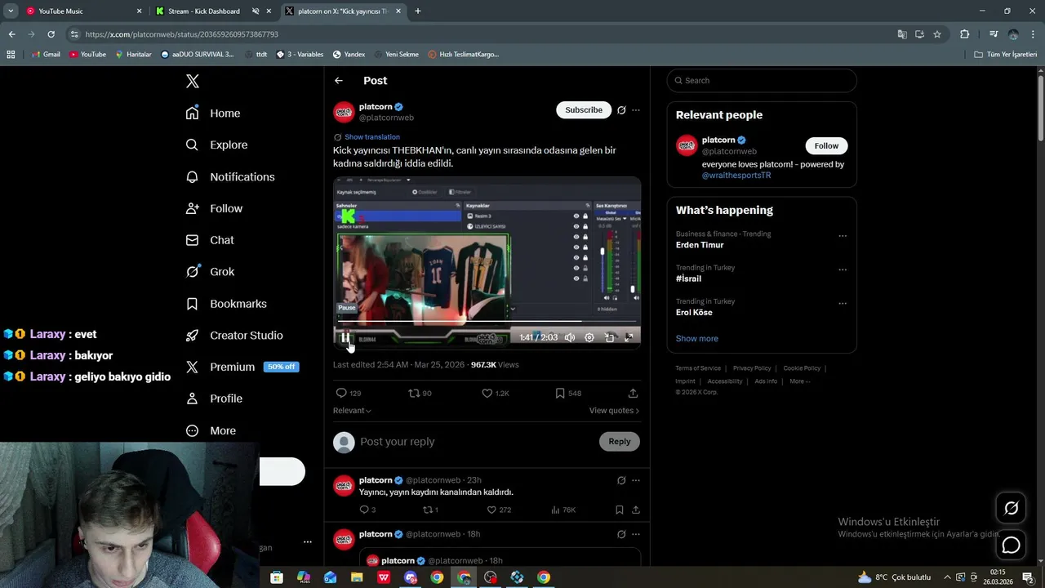1045x588 pixels.
Task: Open a new browser tab
Action: click(418, 11)
